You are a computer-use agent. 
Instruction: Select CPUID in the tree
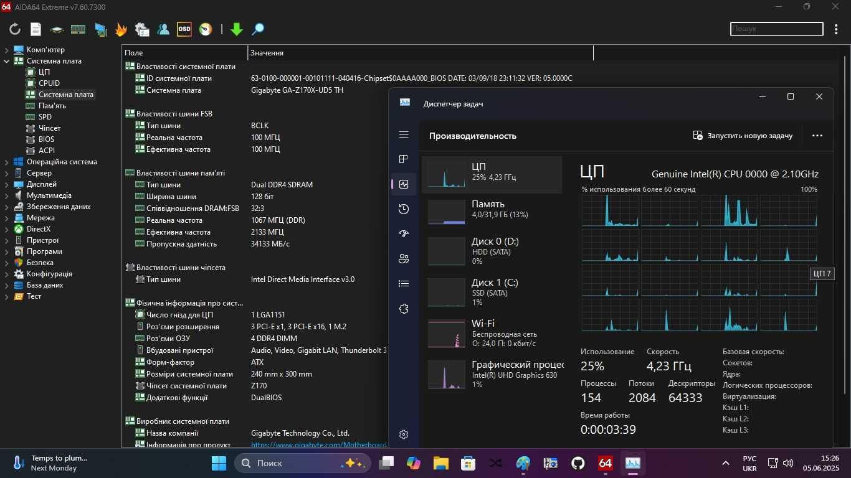pos(49,83)
